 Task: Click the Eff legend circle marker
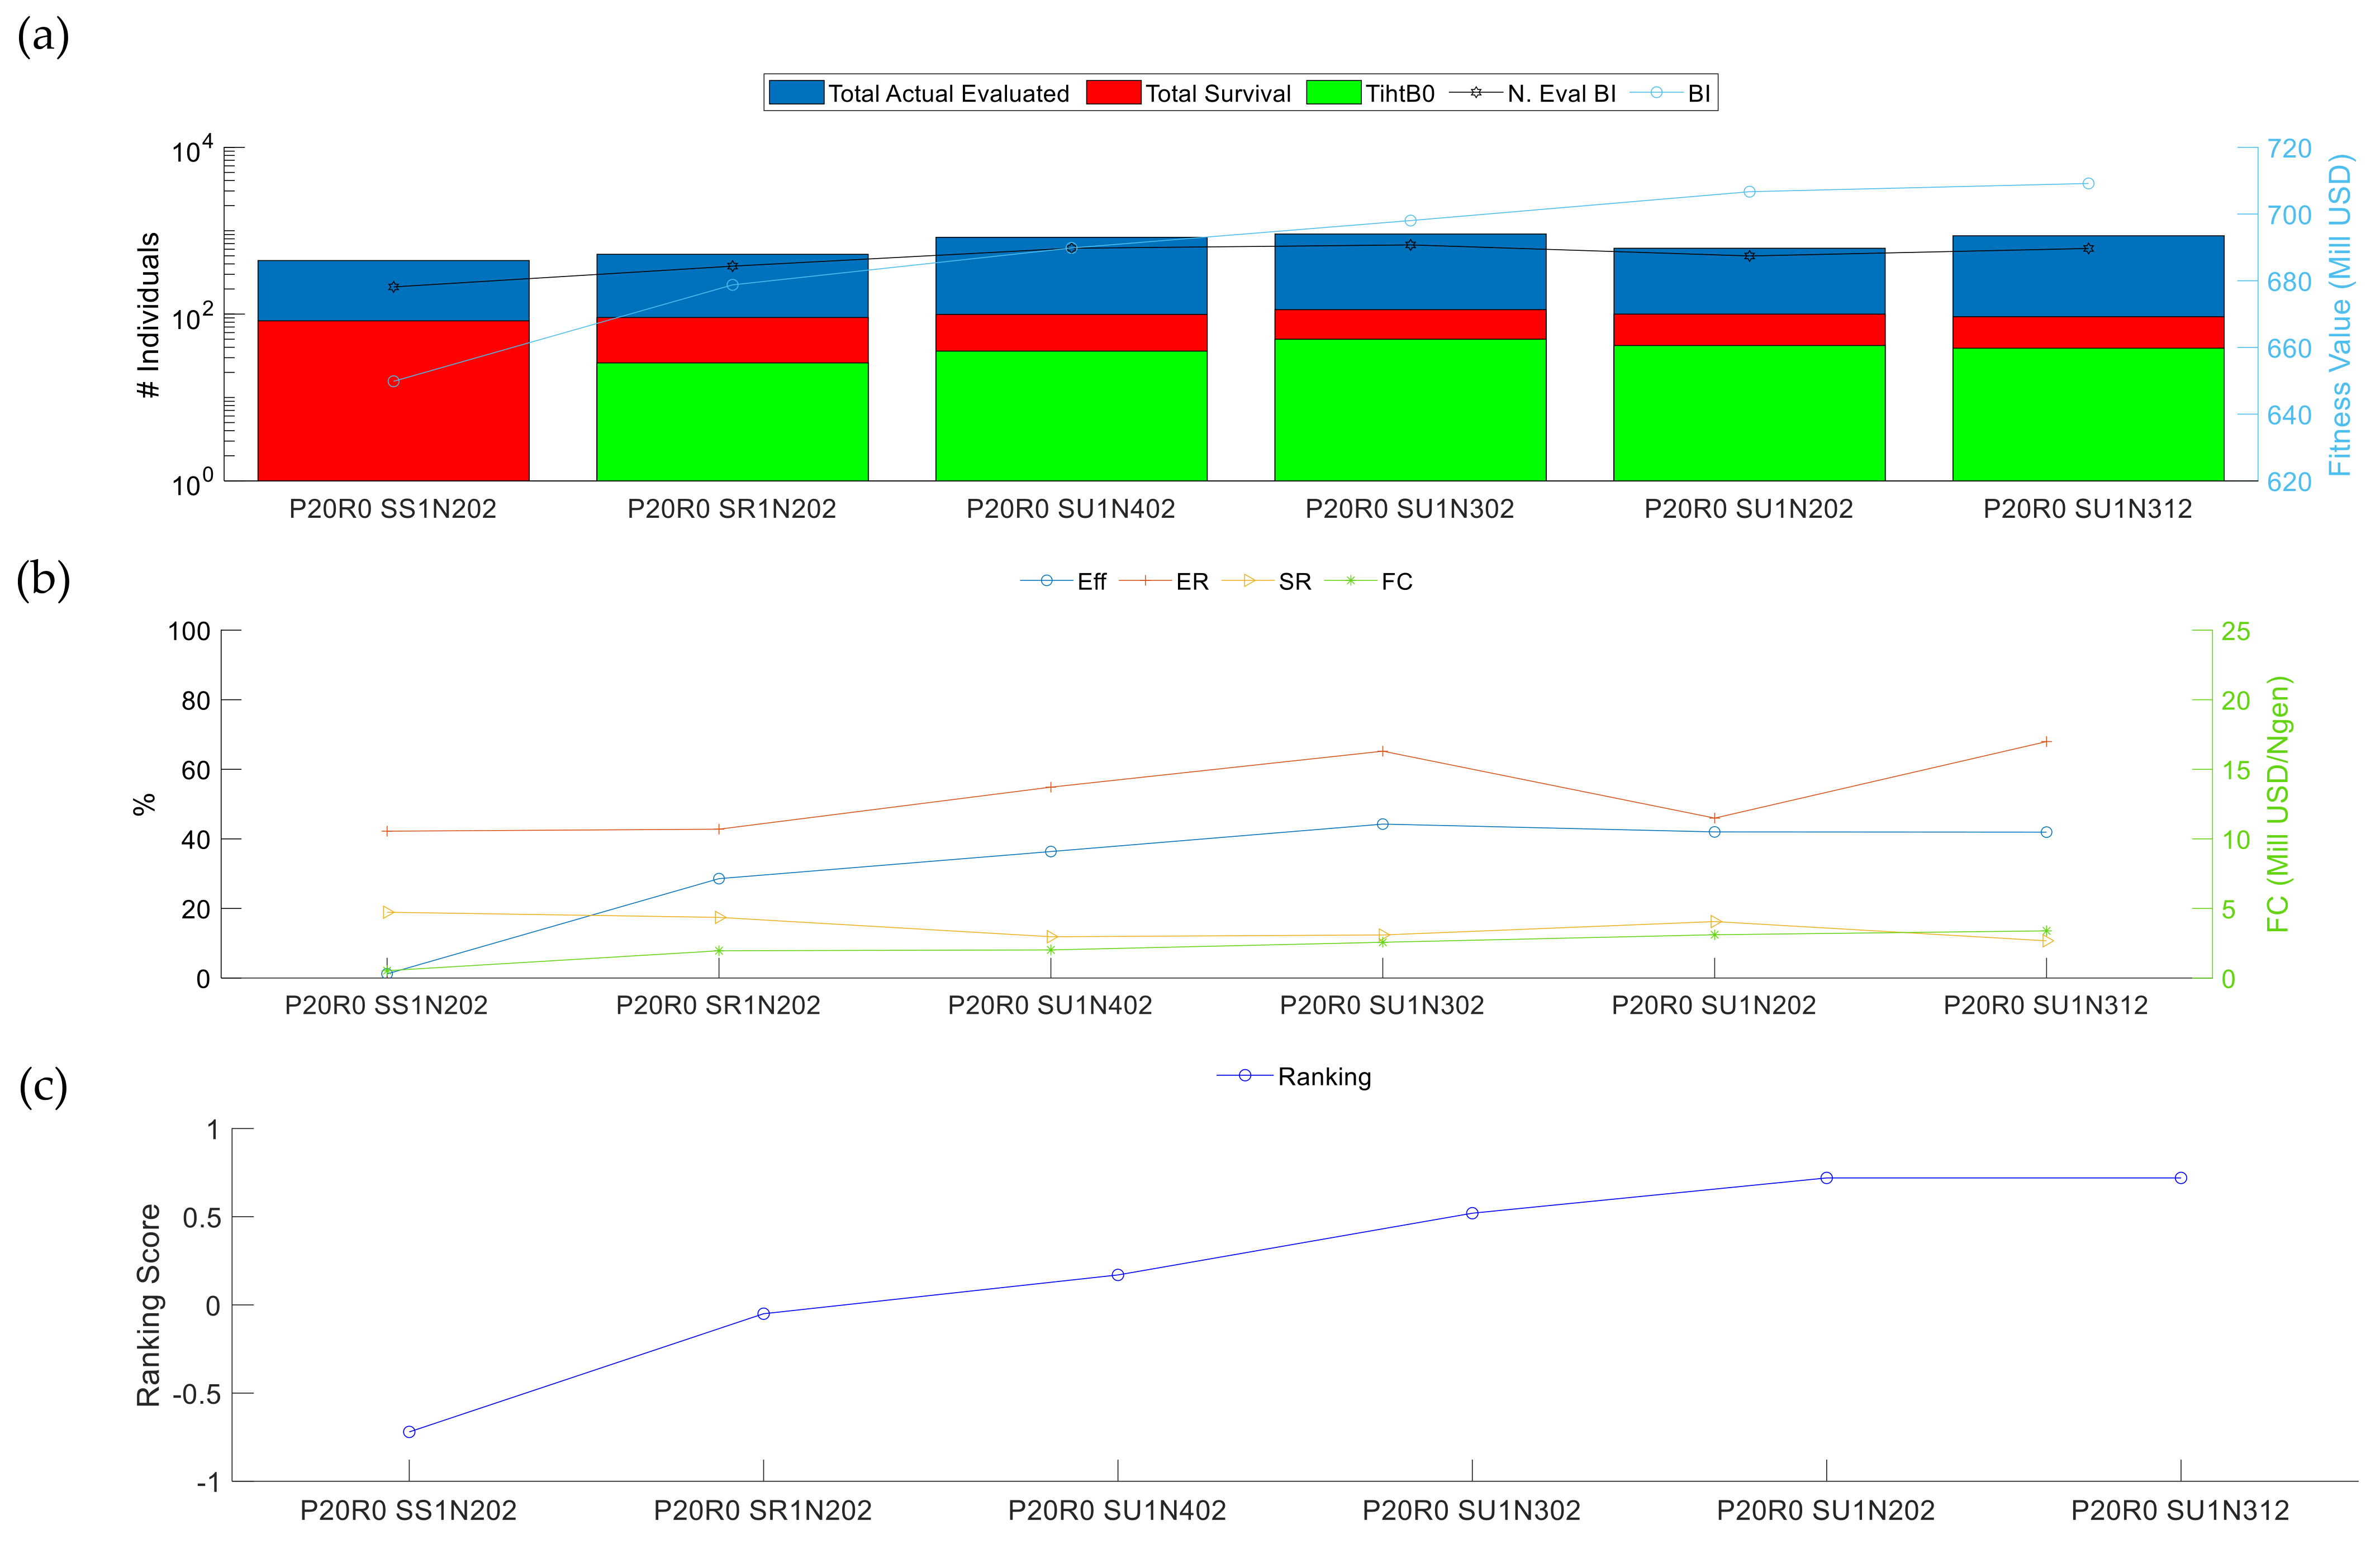(x=1046, y=580)
